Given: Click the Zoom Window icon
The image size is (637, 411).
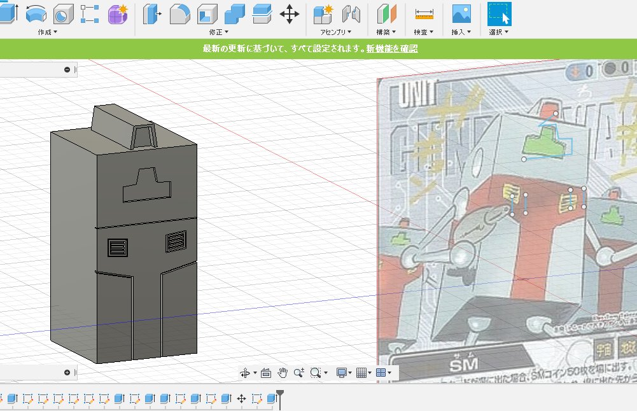Looking at the screenshot, I should click(315, 373).
